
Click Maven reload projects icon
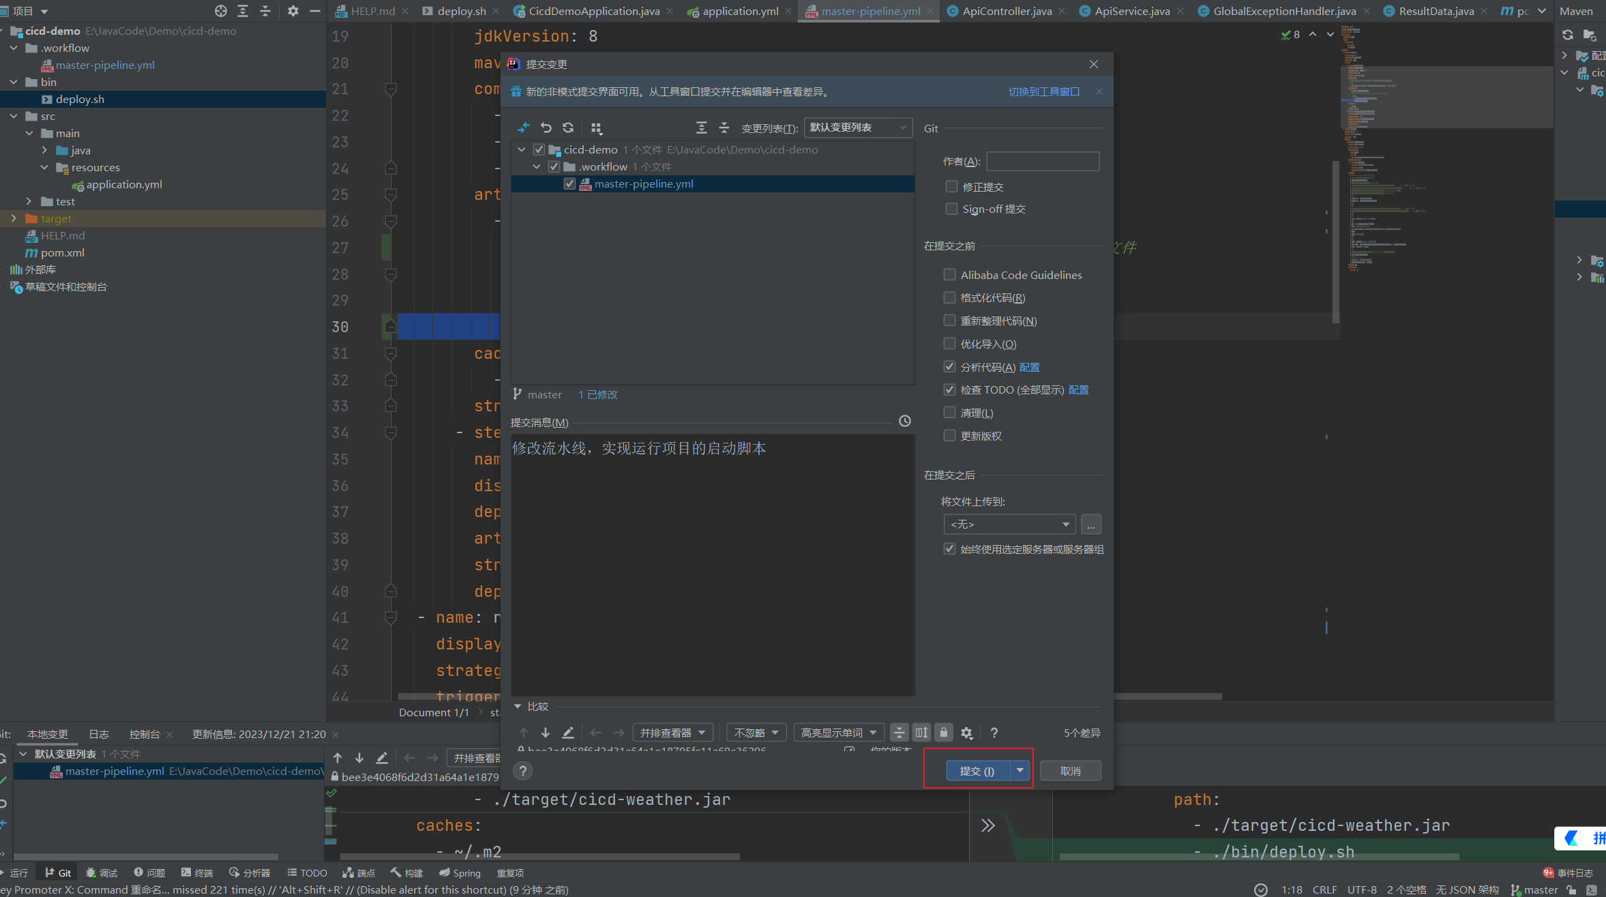click(x=1568, y=35)
